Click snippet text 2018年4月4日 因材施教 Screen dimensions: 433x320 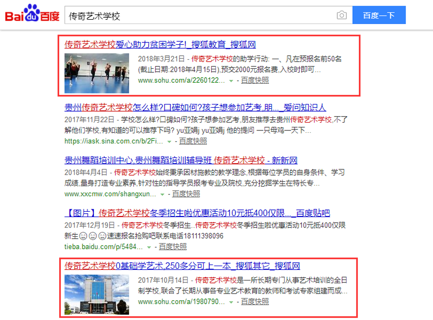coord(204,178)
